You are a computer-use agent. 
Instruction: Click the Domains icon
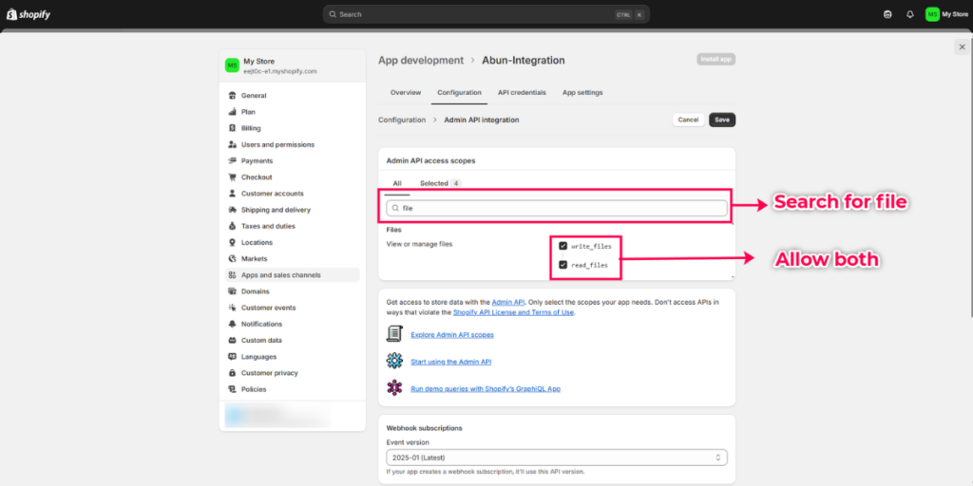[x=232, y=291]
